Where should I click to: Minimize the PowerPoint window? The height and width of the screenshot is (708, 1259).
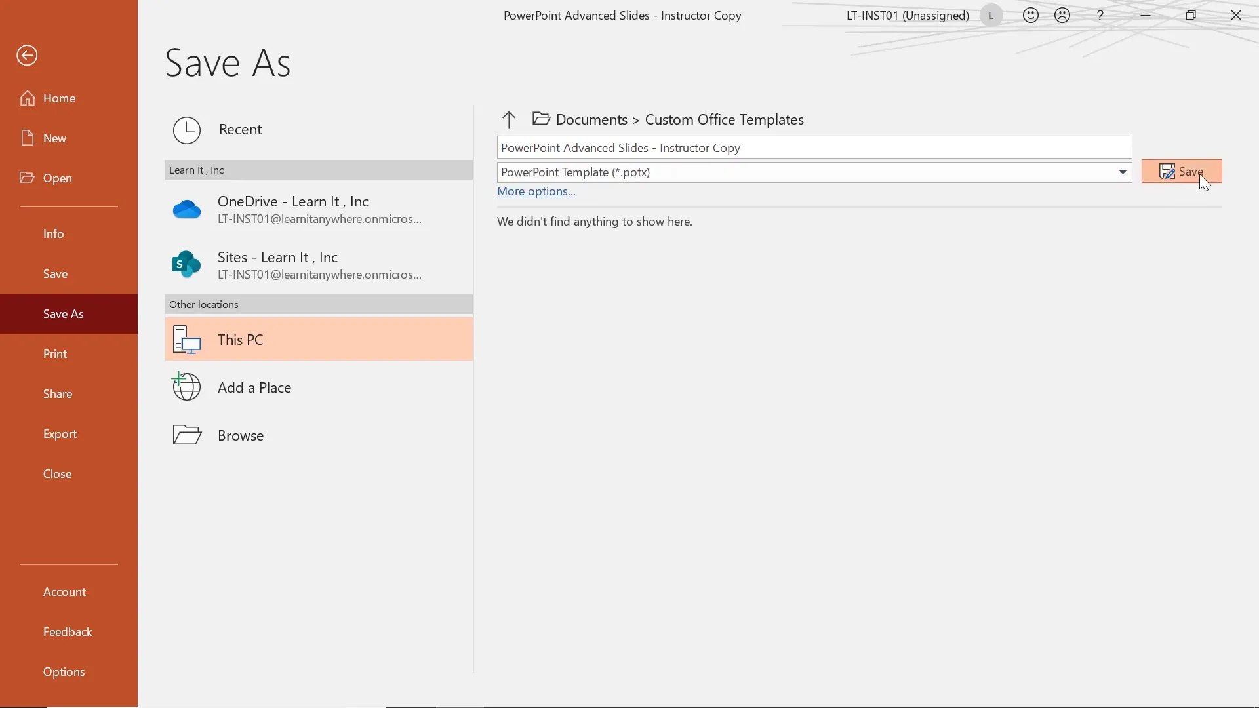pyautogui.click(x=1146, y=15)
